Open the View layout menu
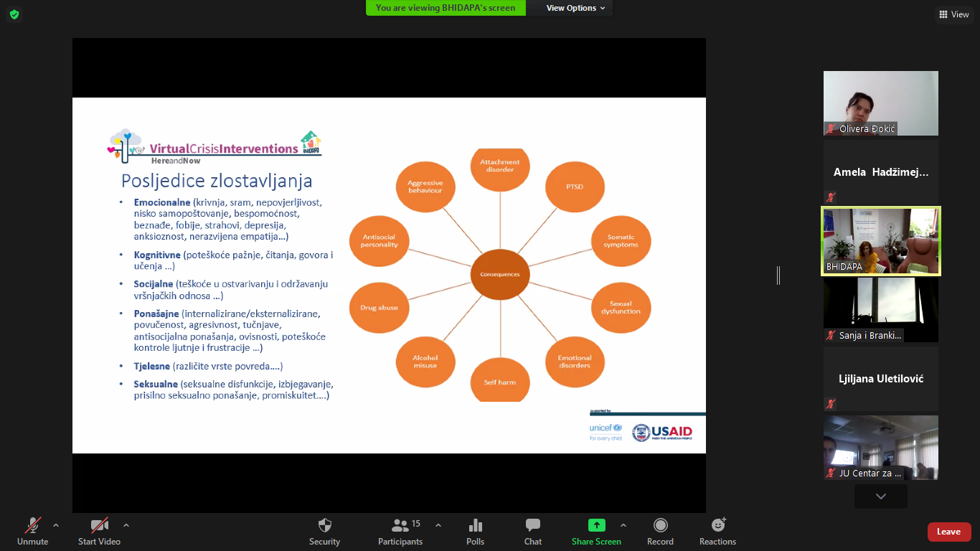The width and height of the screenshot is (980, 551). coord(953,14)
